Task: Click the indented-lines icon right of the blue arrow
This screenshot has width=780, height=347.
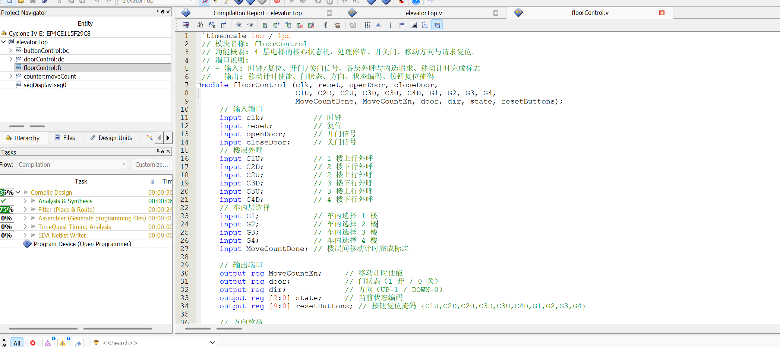Action: (x=414, y=25)
